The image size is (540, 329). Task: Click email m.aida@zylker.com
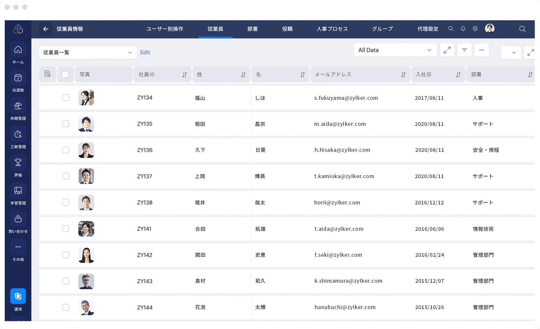pyautogui.click(x=340, y=124)
